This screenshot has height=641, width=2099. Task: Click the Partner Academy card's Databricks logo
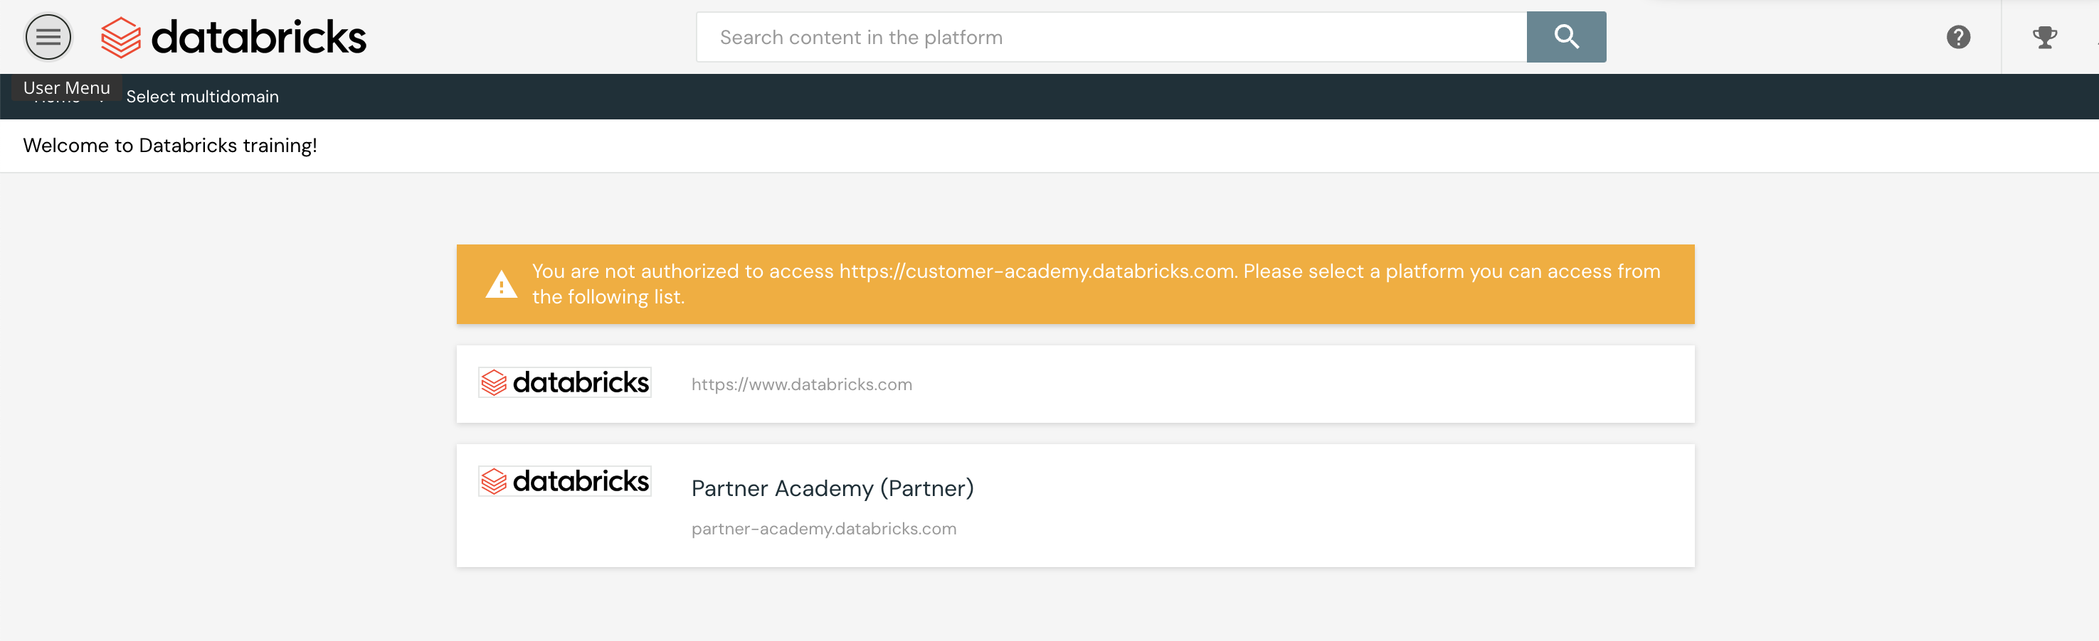point(565,480)
